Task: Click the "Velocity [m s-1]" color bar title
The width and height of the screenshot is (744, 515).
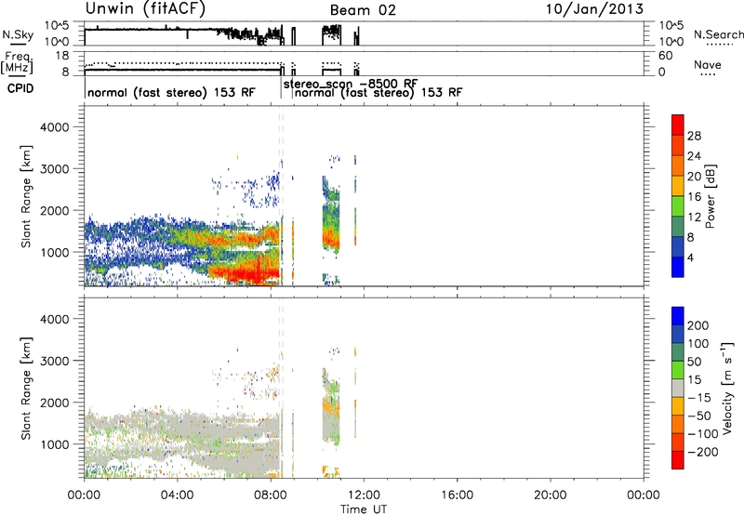Action: pos(727,388)
